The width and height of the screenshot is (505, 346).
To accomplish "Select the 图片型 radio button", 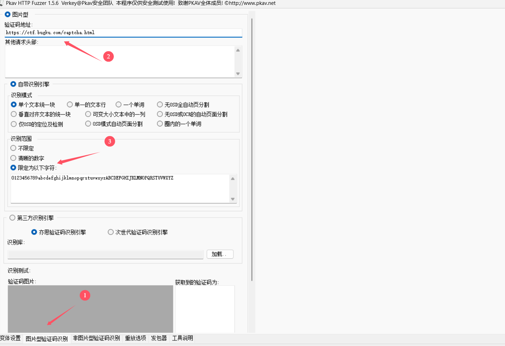I will pos(8,15).
